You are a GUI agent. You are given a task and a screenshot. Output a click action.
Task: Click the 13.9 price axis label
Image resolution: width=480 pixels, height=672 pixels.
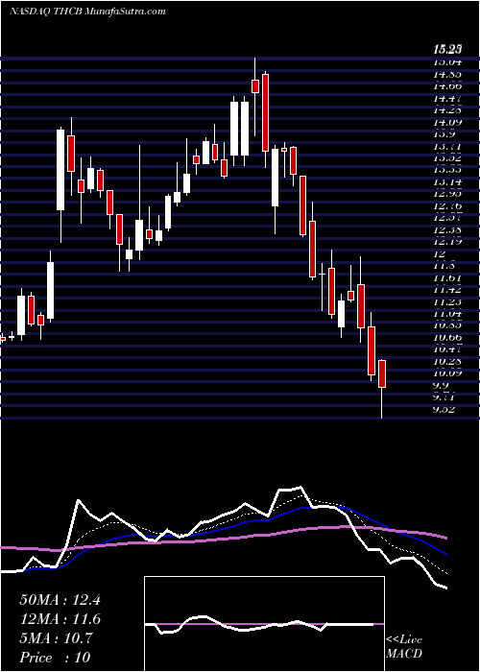(x=444, y=134)
